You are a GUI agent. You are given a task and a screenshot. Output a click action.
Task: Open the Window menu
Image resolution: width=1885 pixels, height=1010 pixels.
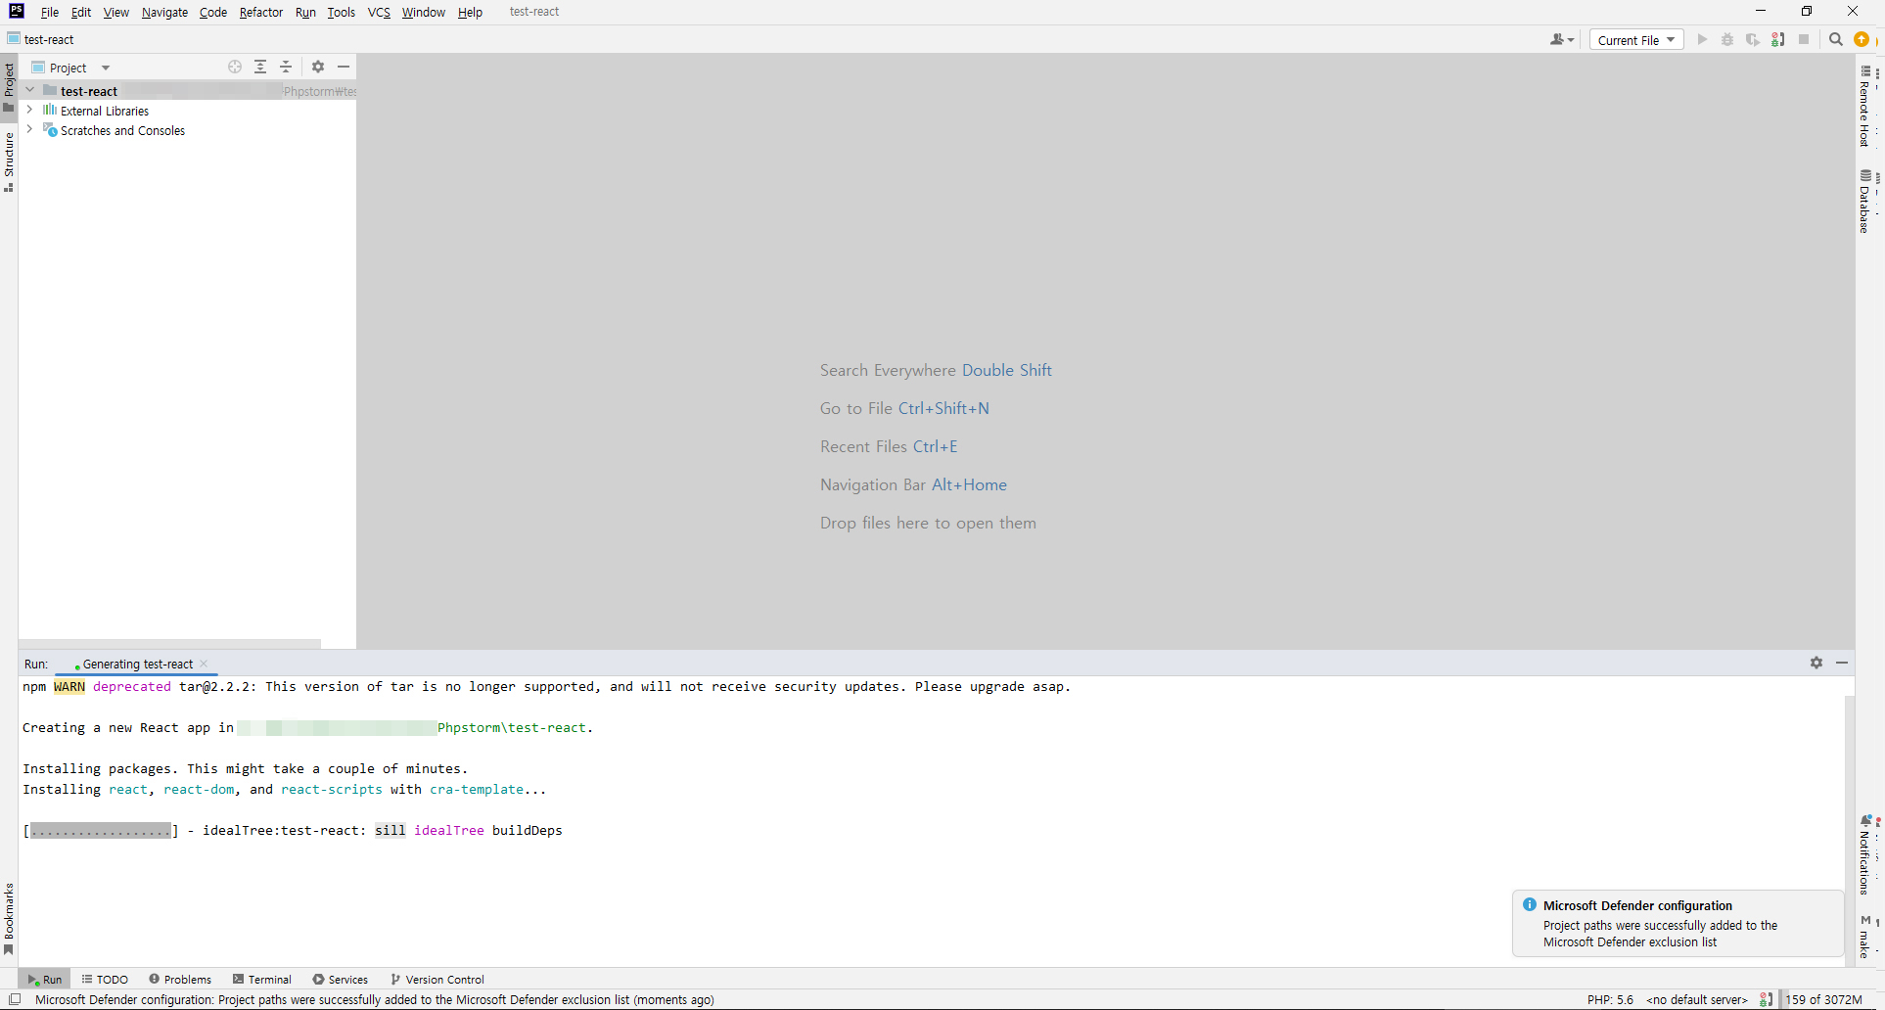click(423, 12)
